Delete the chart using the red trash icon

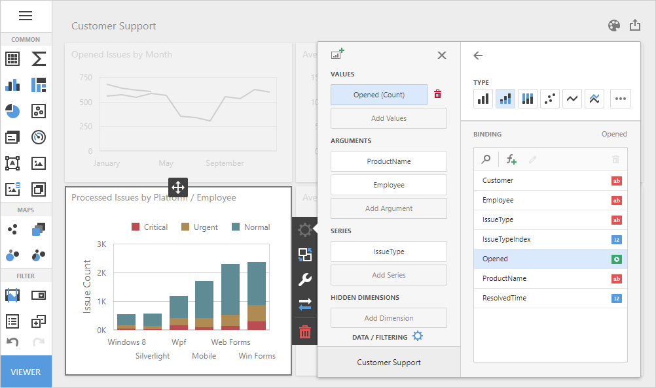click(304, 331)
